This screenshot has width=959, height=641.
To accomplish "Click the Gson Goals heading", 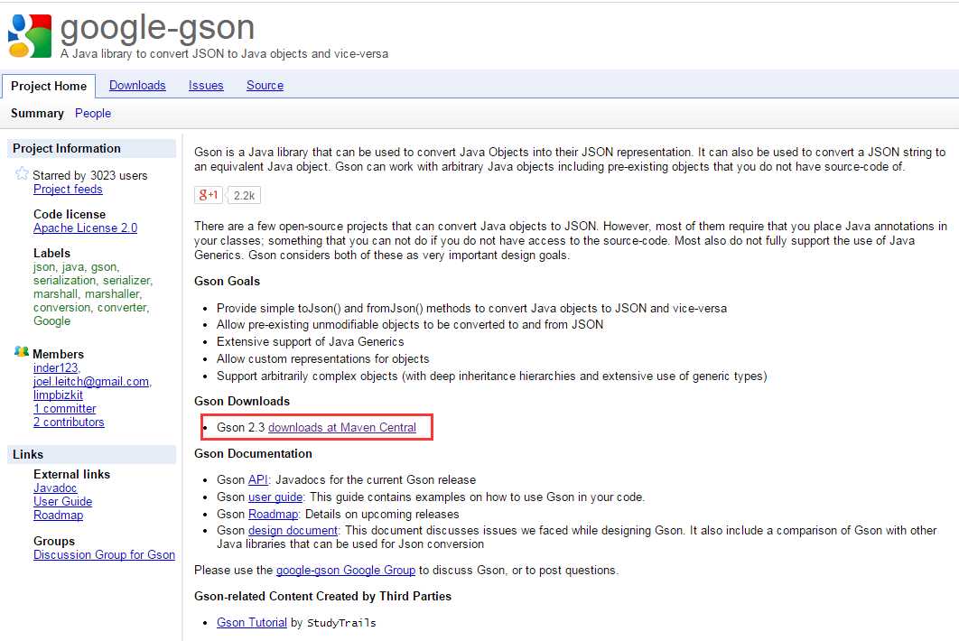I will (227, 281).
